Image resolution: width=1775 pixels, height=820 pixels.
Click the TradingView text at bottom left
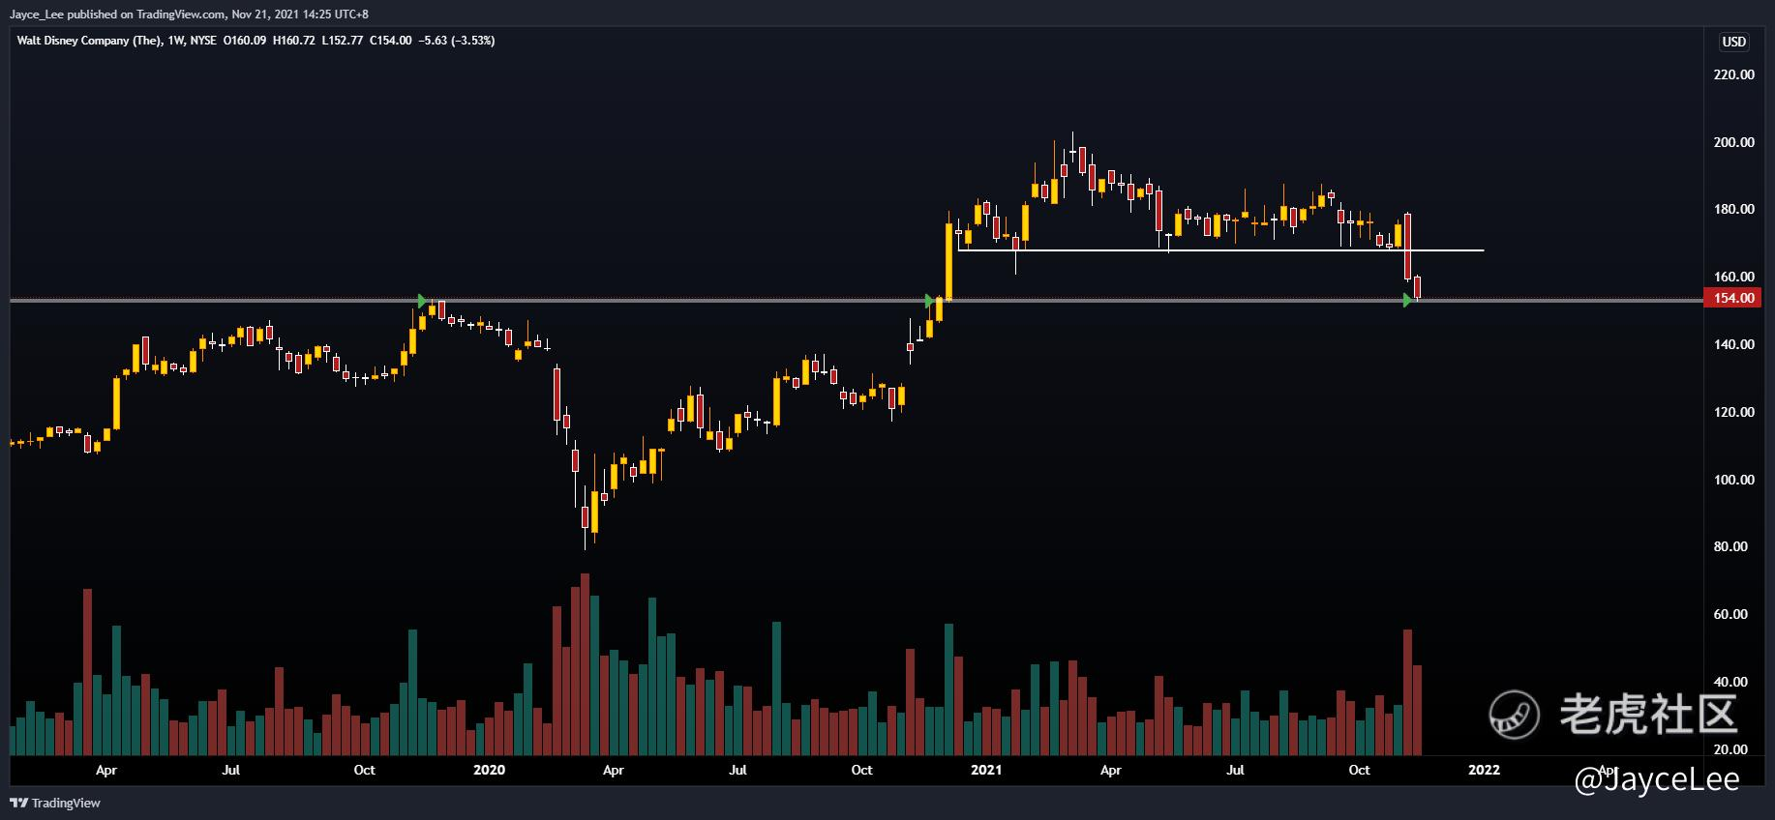(x=66, y=803)
